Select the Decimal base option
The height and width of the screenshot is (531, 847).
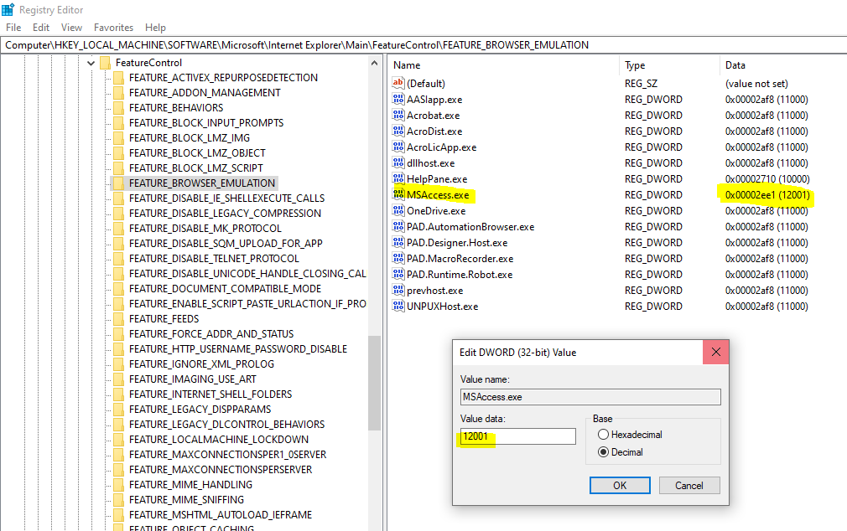603,452
